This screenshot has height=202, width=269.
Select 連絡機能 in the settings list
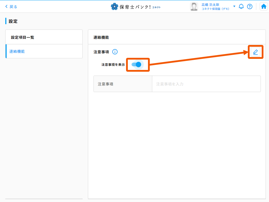pyautogui.click(x=17, y=51)
